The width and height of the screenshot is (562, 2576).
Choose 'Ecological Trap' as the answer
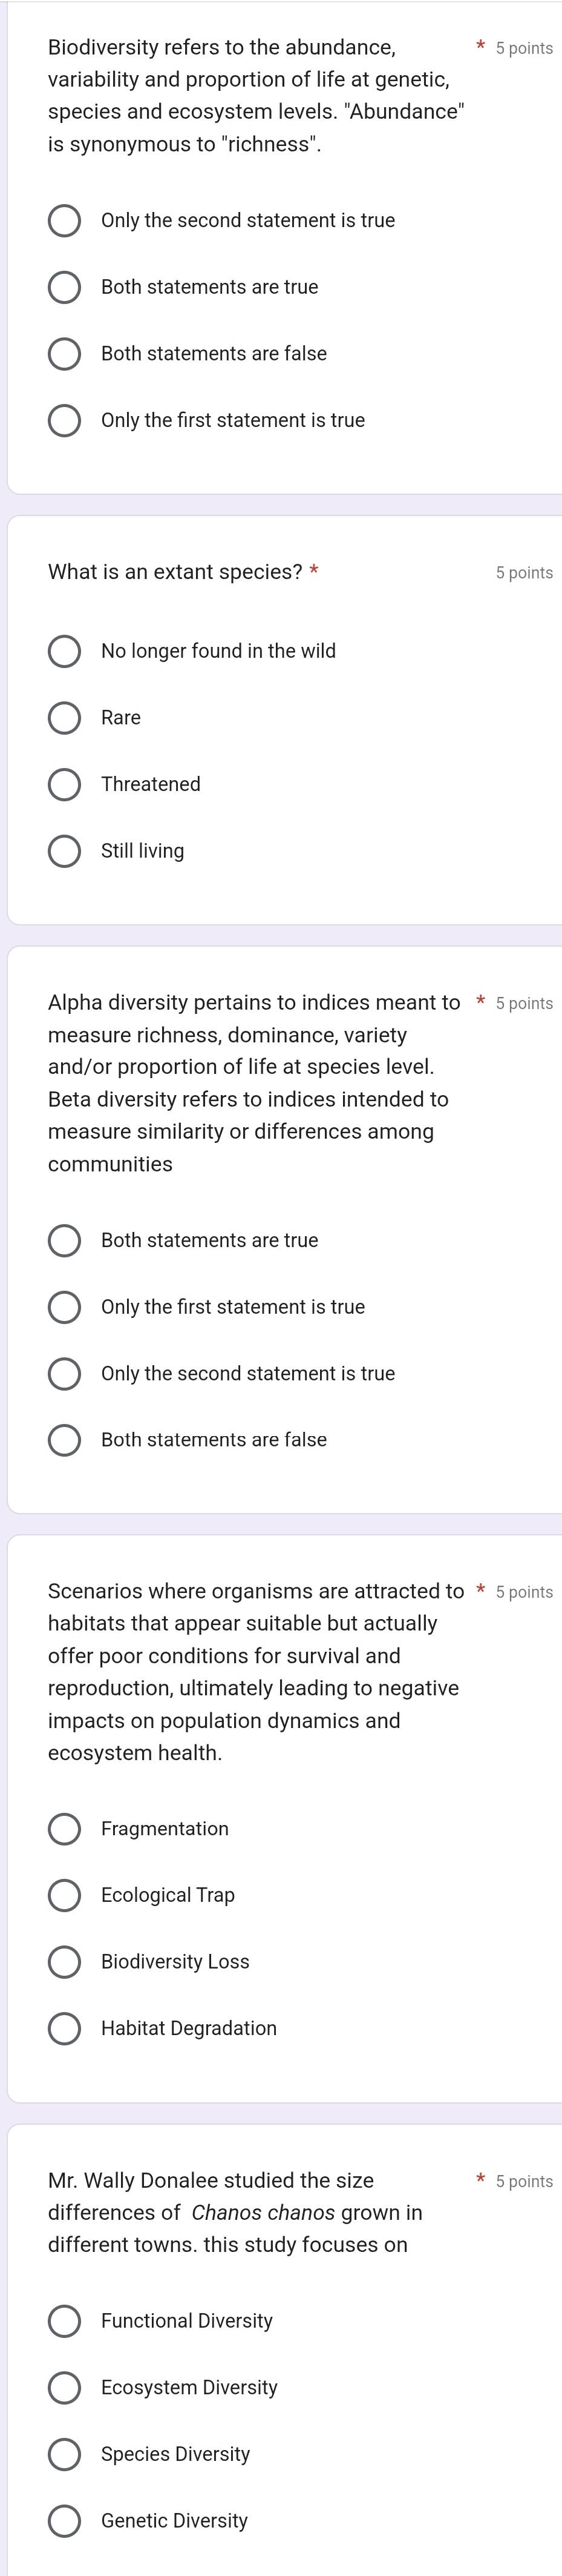[65, 1896]
